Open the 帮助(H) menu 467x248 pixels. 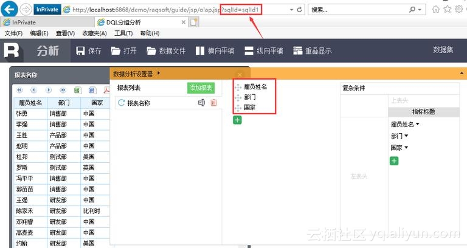click(x=150, y=33)
